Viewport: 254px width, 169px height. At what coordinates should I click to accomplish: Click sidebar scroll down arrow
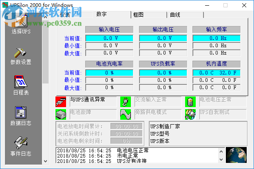(x=46, y=161)
